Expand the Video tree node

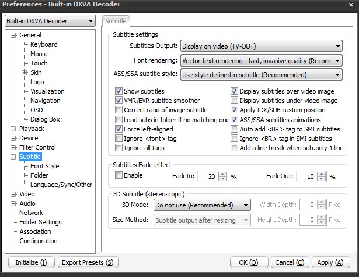click(x=13, y=194)
